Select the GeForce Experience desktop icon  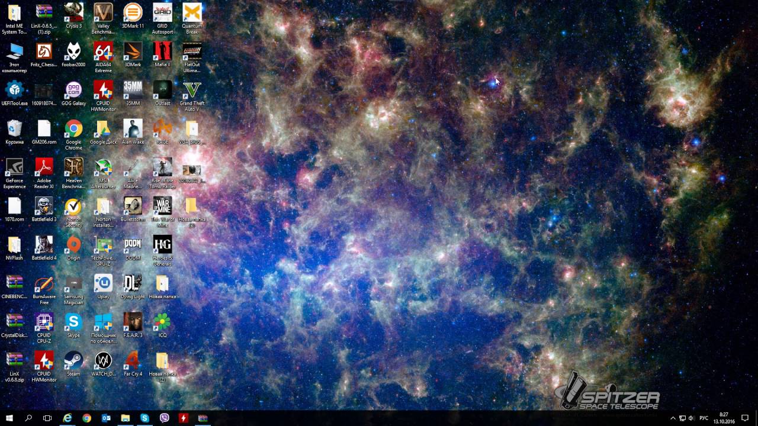tap(14, 173)
